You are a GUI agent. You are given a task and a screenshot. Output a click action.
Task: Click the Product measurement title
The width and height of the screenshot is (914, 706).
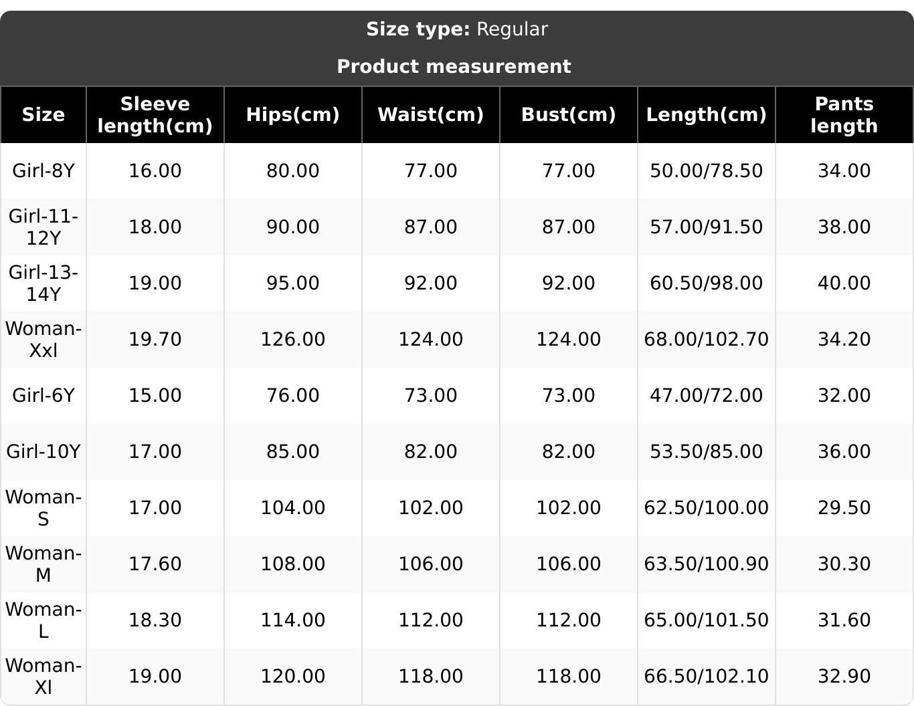[x=454, y=67]
